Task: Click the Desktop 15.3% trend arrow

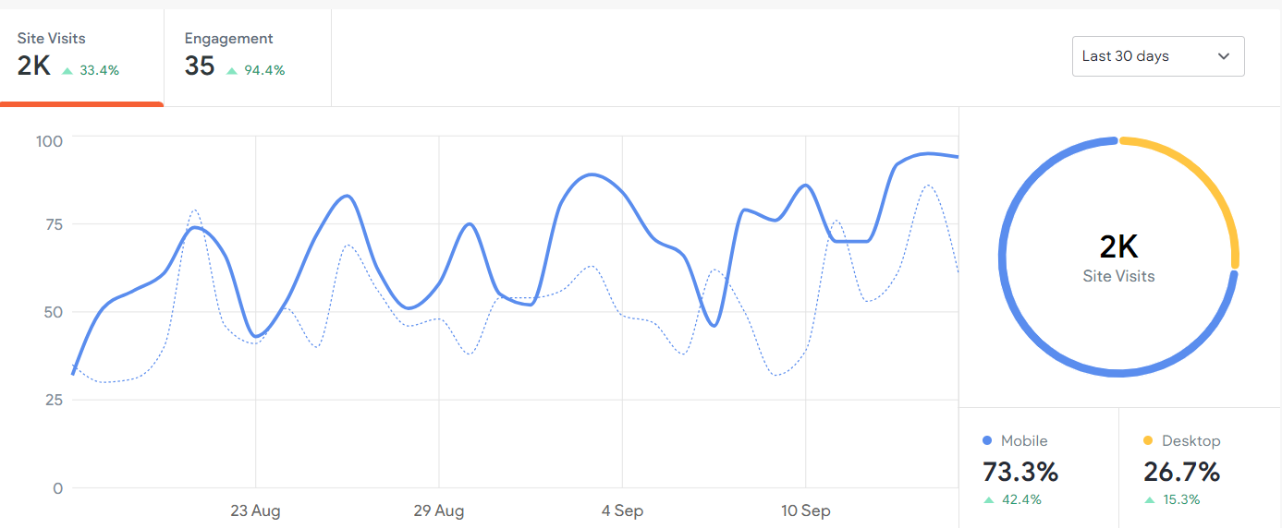Action: (1150, 500)
